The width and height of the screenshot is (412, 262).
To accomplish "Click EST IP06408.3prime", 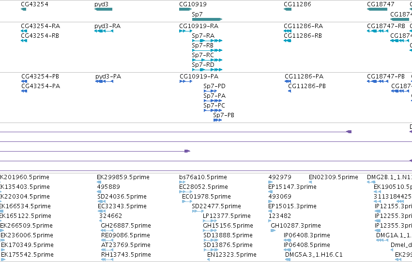I will (x=288, y=241).
